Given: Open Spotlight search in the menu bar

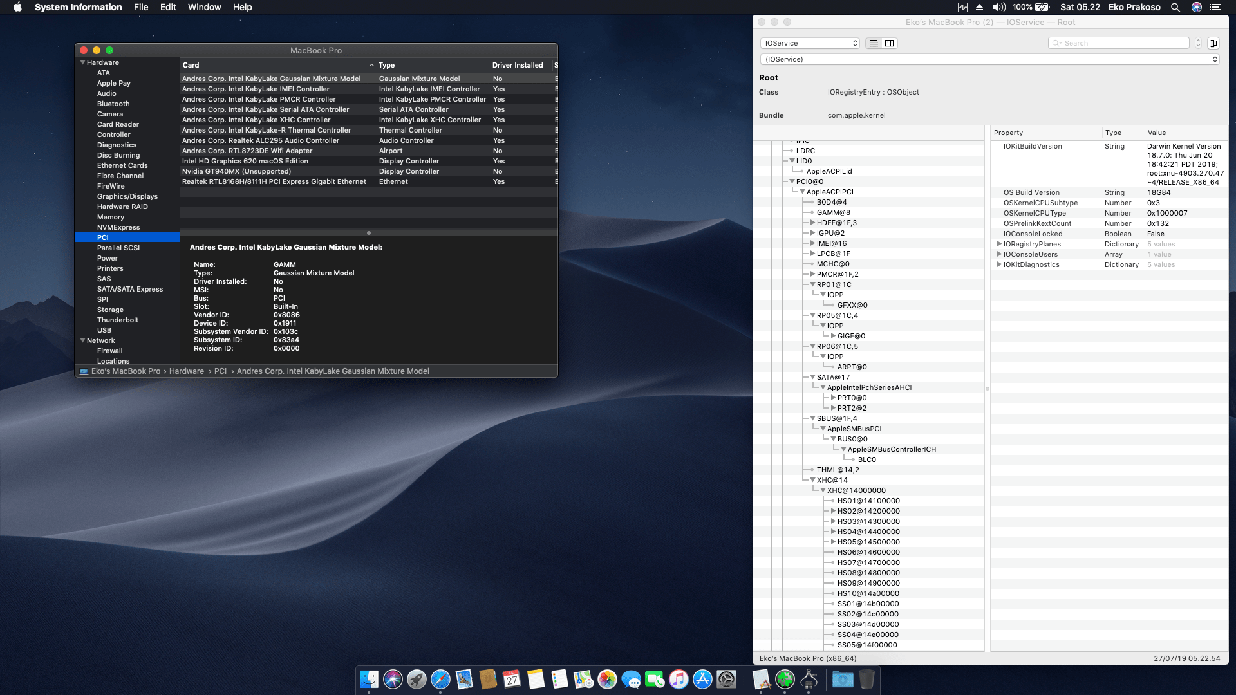Looking at the screenshot, I should (x=1175, y=7).
